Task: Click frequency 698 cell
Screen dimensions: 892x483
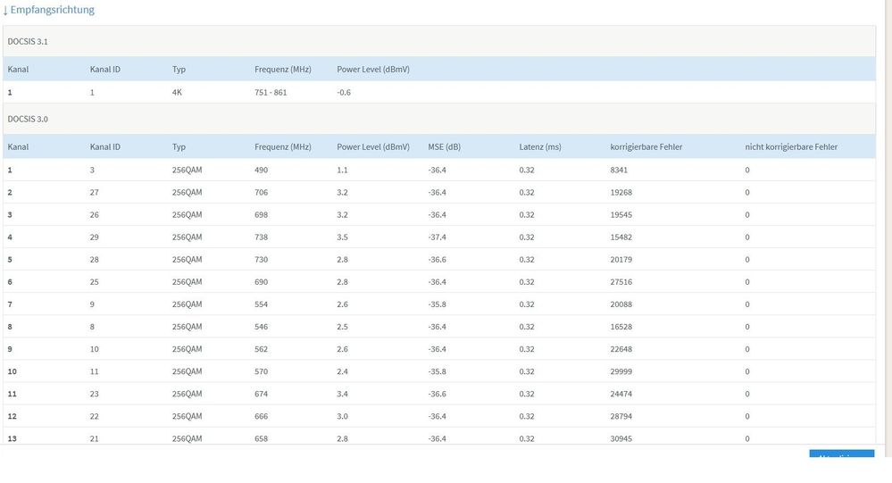Action: [261, 215]
